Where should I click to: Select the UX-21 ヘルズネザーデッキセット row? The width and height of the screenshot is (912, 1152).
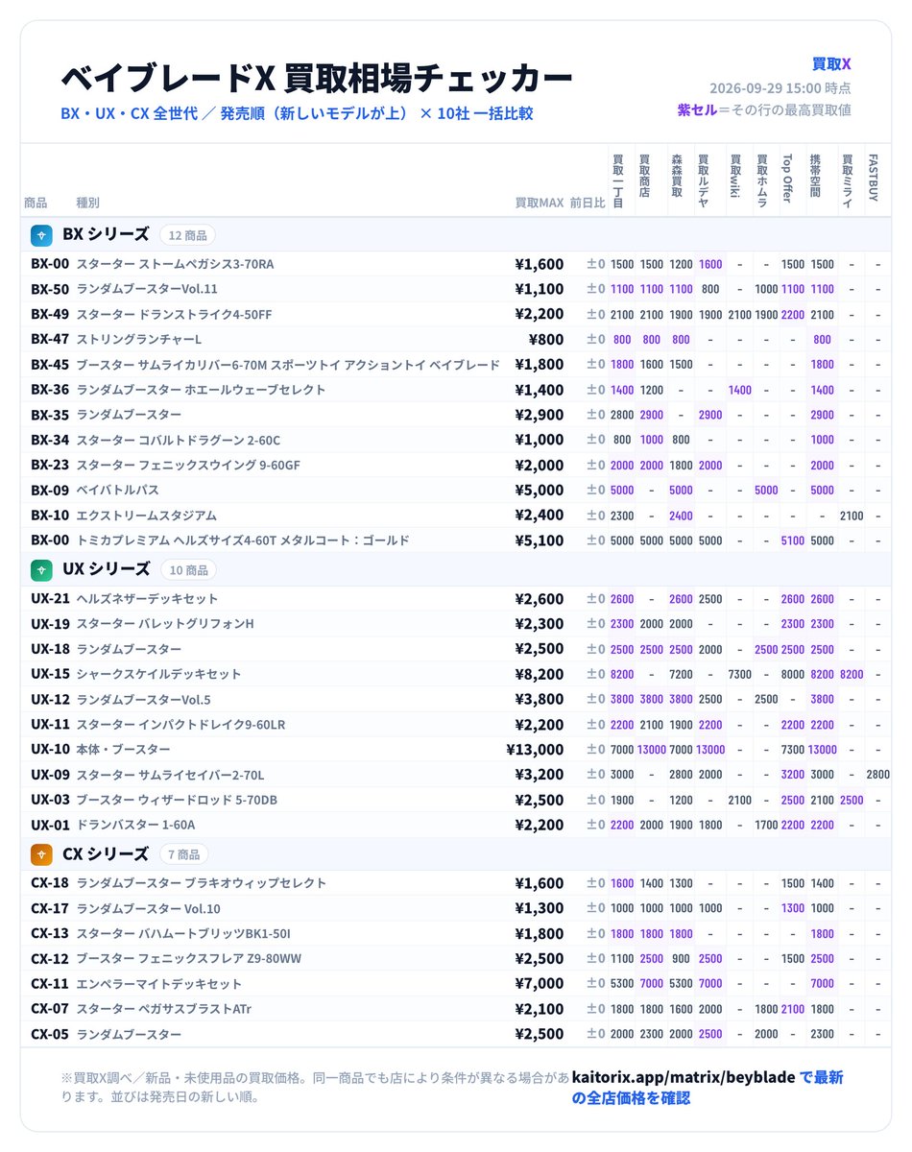(456, 599)
